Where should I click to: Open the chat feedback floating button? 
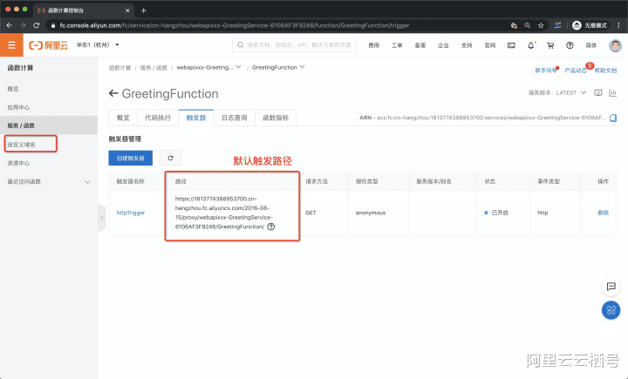611,287
